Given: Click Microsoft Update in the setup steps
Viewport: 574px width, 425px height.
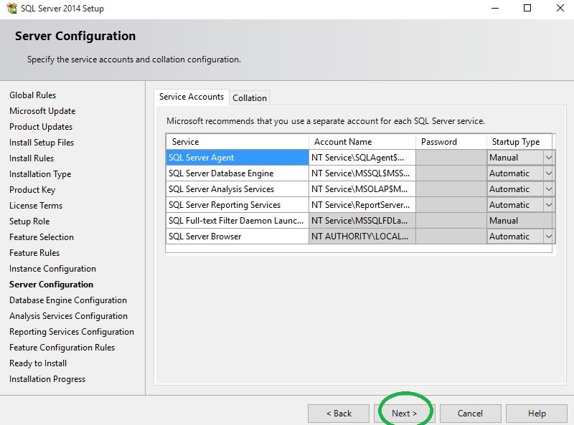Looking at the screenshot, I should pyautogui.click(x=42, y=111).
